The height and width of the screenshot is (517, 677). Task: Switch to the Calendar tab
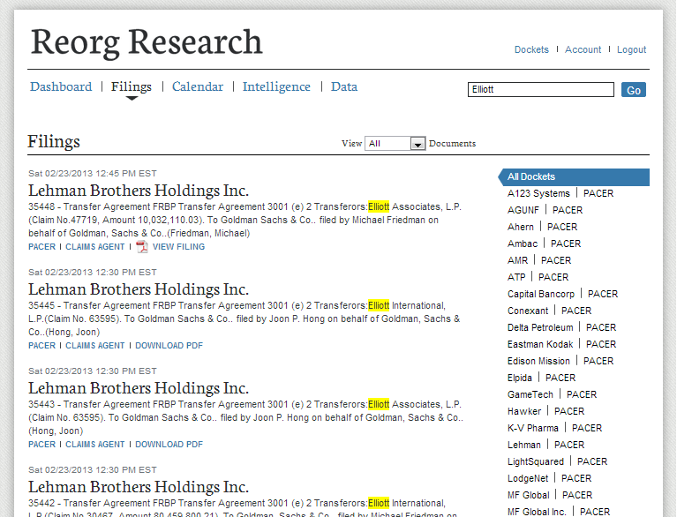[x=198, y=86]
